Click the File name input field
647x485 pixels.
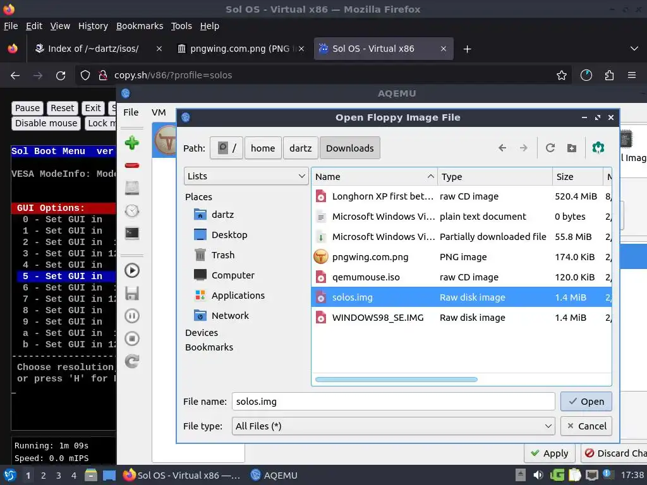click(393, 401)
